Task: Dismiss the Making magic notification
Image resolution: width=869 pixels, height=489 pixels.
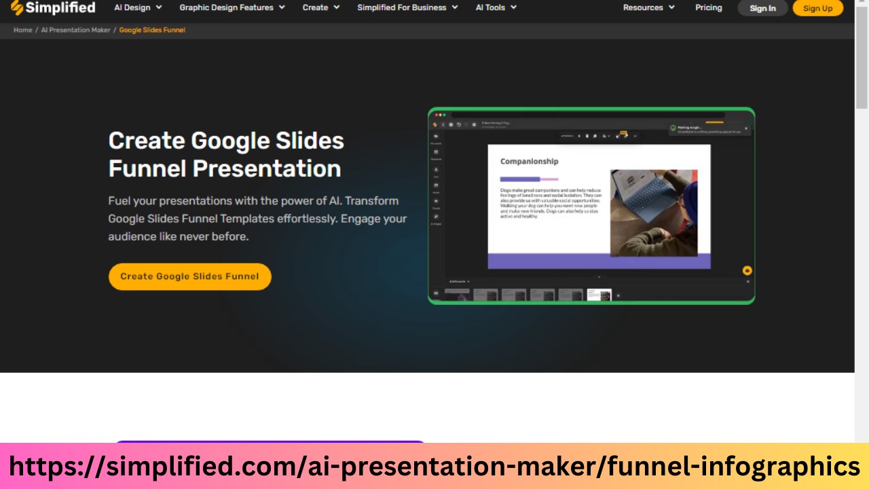Action: 745,128
